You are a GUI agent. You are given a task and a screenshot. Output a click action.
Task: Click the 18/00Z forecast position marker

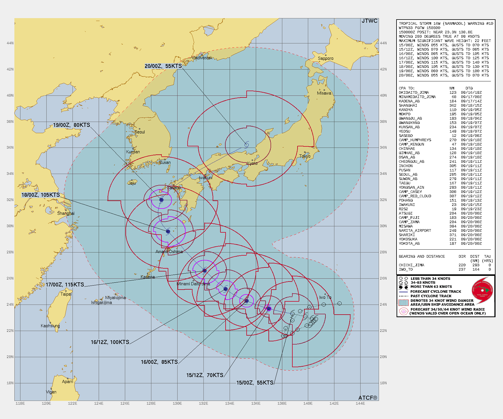(168, 231)
